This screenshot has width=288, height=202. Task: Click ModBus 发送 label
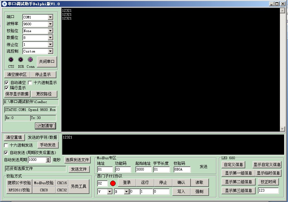(203, 167)
